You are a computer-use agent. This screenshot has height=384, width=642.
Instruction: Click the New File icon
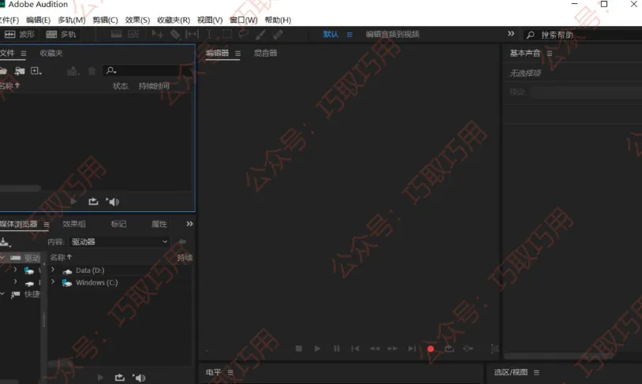(x=36, y=71)
